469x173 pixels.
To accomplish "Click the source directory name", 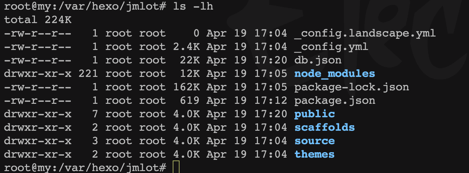I will (x=314, y=141).
